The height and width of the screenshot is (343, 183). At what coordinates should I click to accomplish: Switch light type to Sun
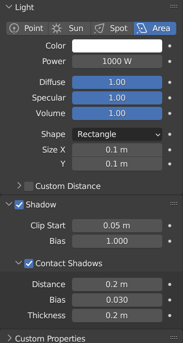(x=69, y=29)
